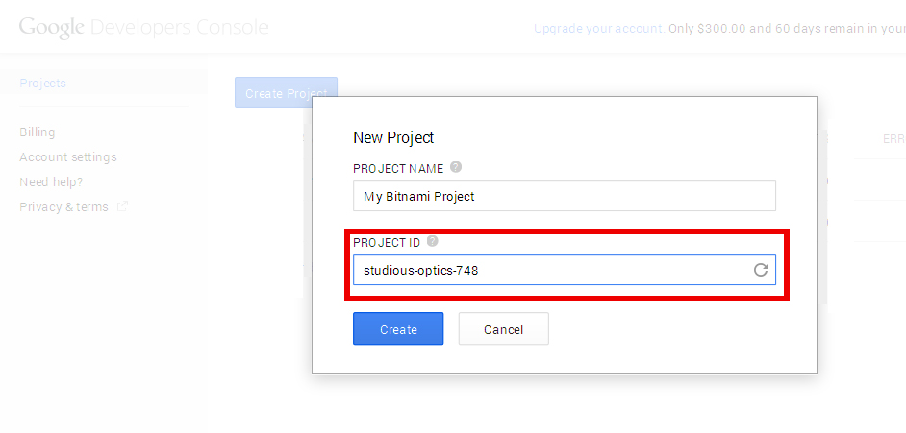Open help tooltip next to Project ID
This screenshot has width=906, height=433.
432,241
